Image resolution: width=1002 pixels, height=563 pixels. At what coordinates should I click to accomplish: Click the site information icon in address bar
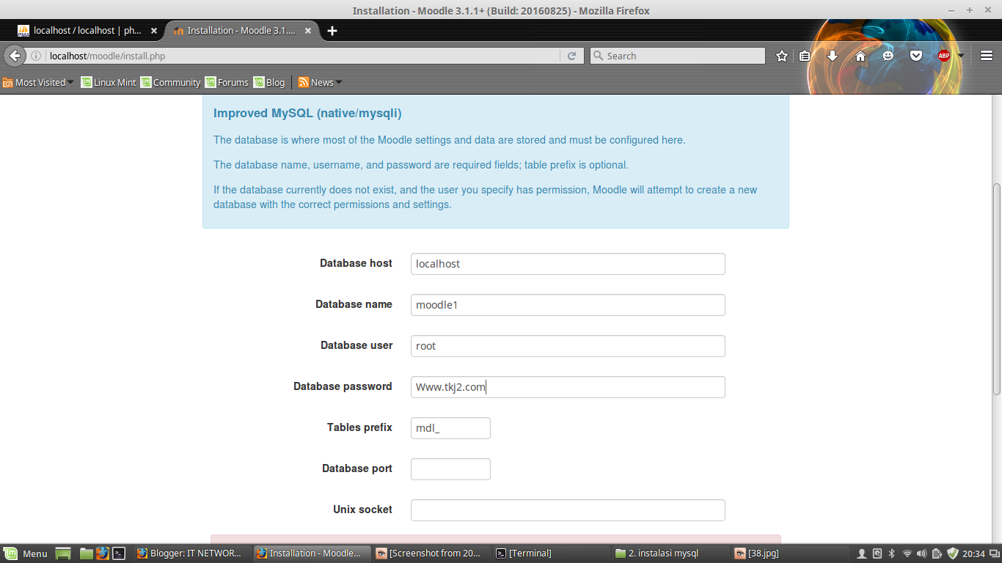point(36,56)
